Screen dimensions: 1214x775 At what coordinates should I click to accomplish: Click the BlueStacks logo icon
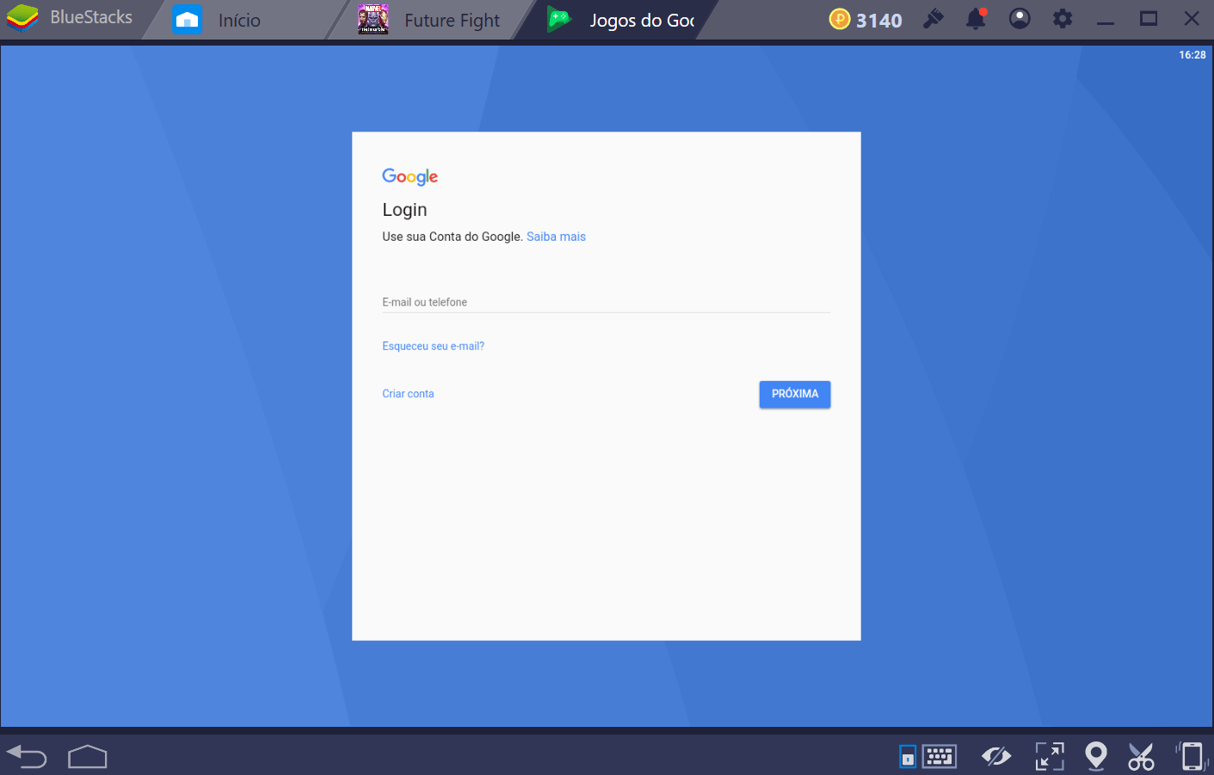(22, 18)
